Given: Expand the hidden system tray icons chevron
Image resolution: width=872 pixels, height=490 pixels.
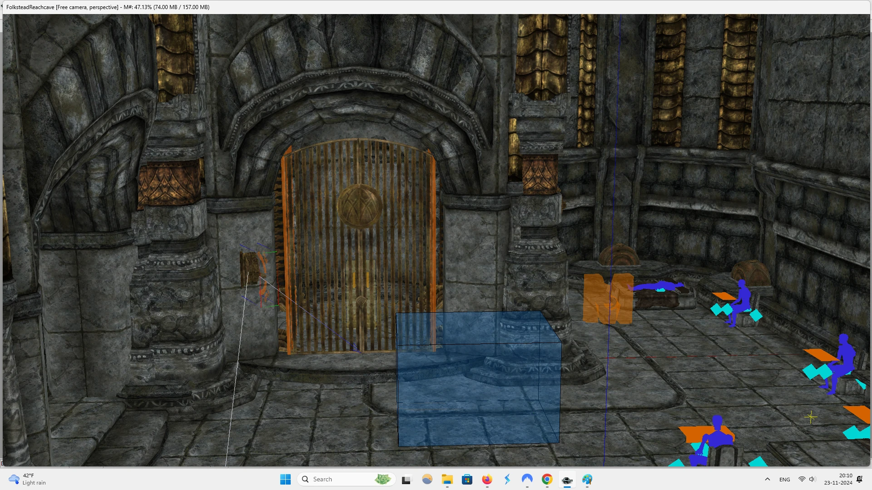Looking at the screenshot, I should [767, 479].
